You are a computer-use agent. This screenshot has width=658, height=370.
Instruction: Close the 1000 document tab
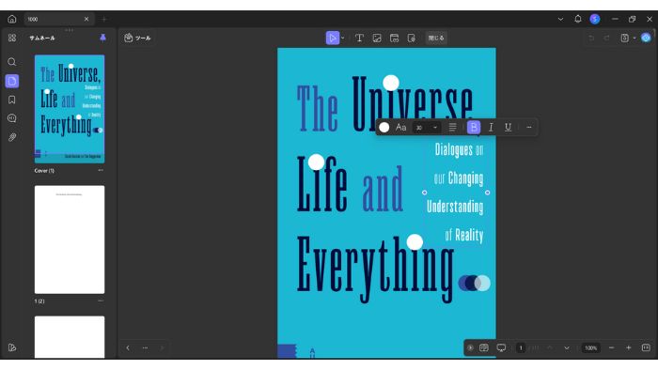point(86,19)
